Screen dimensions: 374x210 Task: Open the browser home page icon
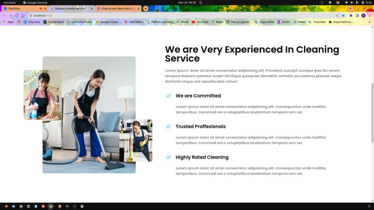tap(23, 15)
